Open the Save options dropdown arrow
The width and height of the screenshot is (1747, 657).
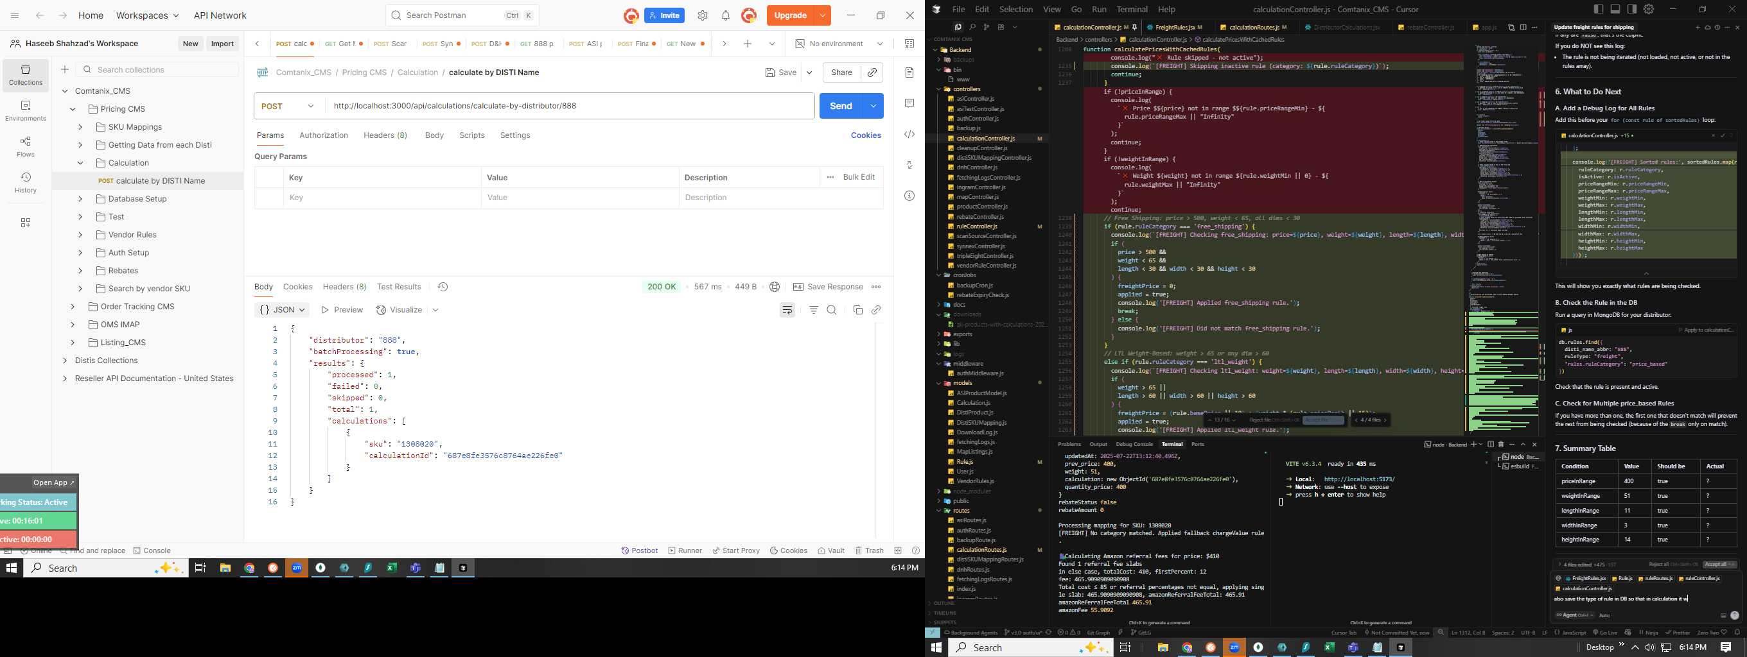click(809, 73)
